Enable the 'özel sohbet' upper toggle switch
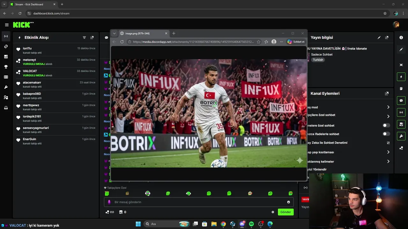The image size is (408, 229). point(386,126)
